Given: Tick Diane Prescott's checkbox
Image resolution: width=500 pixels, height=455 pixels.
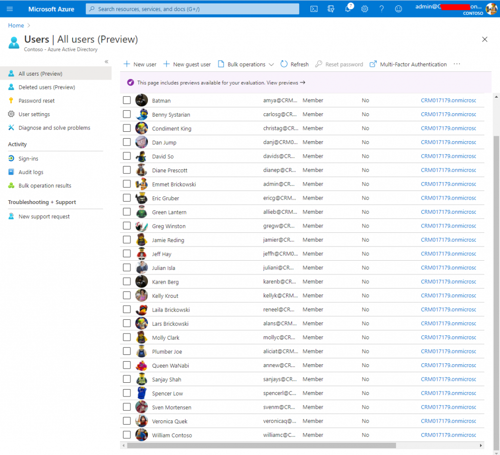Looking at the screenshot, I should click(x=127, y=170).
